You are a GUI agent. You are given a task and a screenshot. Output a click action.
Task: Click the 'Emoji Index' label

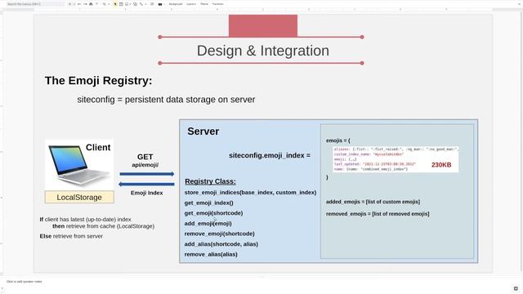click(x=147, y=193)
